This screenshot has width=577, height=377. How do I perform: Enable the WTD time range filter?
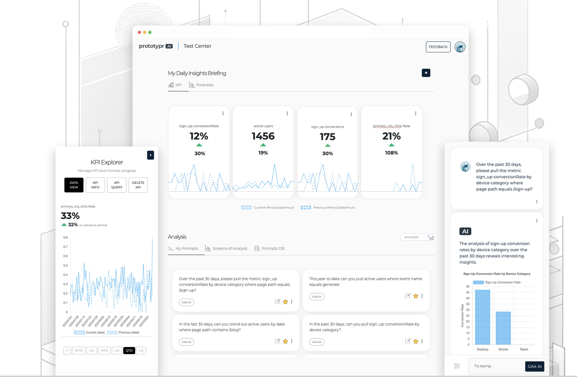point(79,350)
